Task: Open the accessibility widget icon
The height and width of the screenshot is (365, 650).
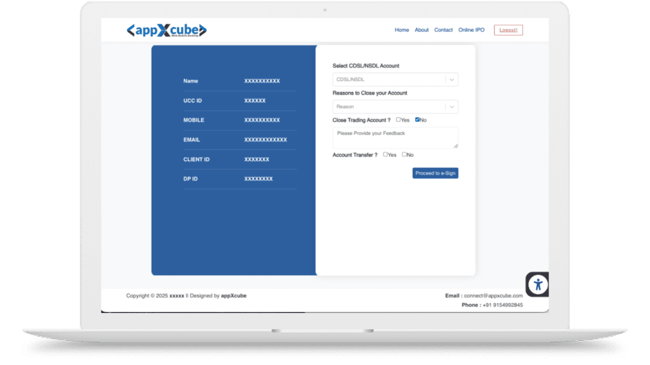Action: point(538,284)
